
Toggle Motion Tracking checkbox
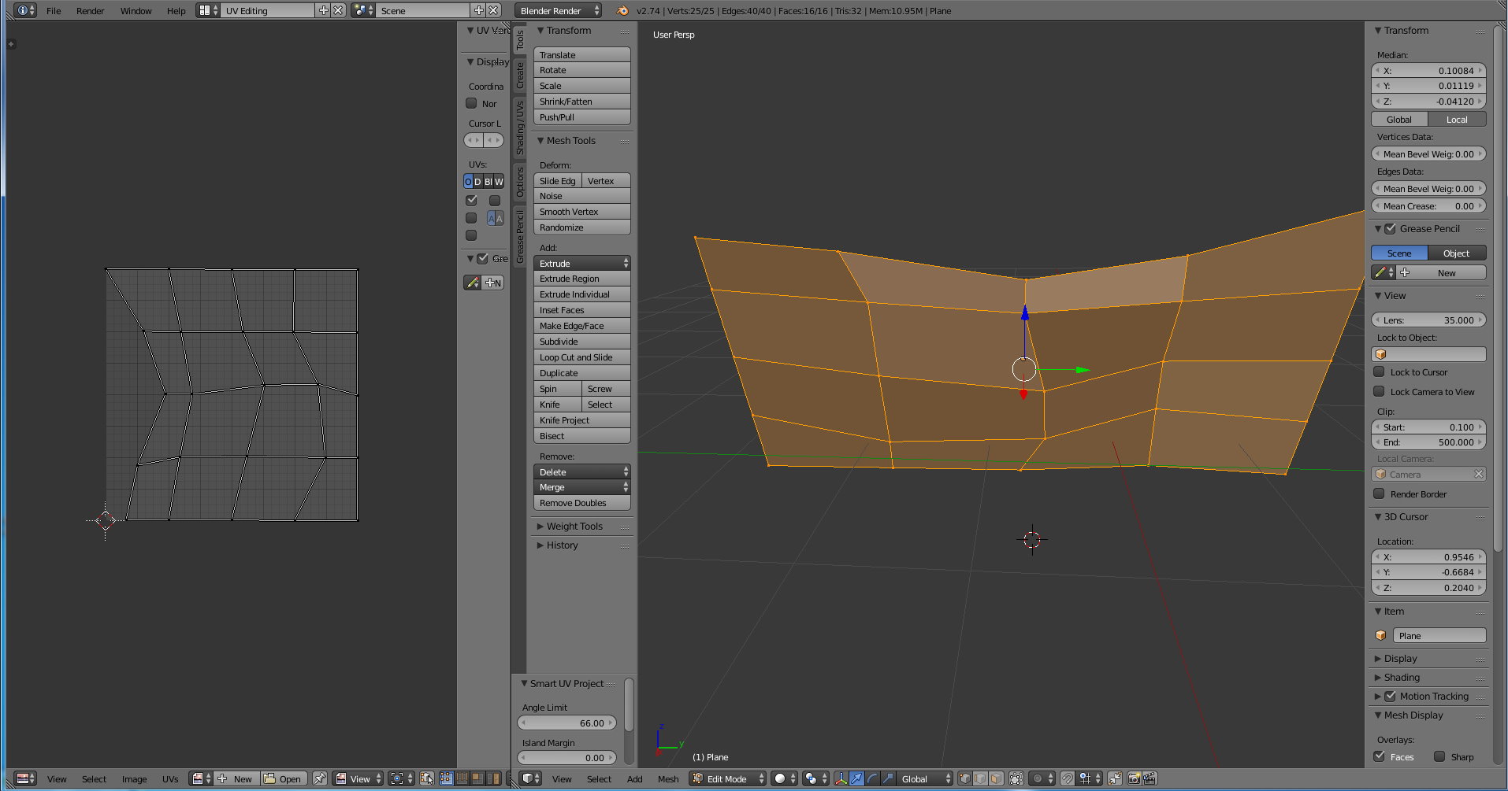tap(1391, 696)
